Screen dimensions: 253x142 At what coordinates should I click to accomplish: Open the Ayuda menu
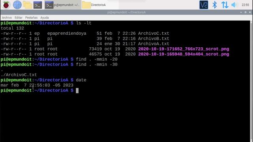[x=45, y=17]
